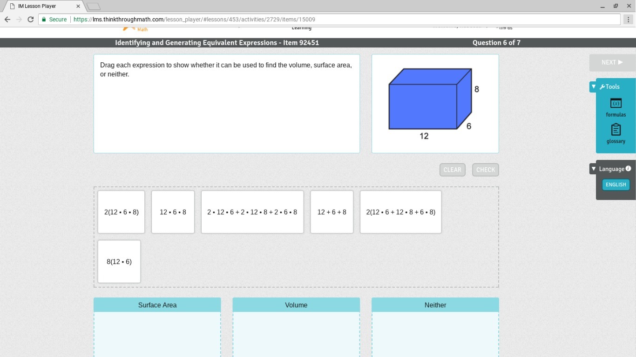This screenshot has width=636, height=357.
Task: Minimize the browser window
Action: tap(602, 7)
